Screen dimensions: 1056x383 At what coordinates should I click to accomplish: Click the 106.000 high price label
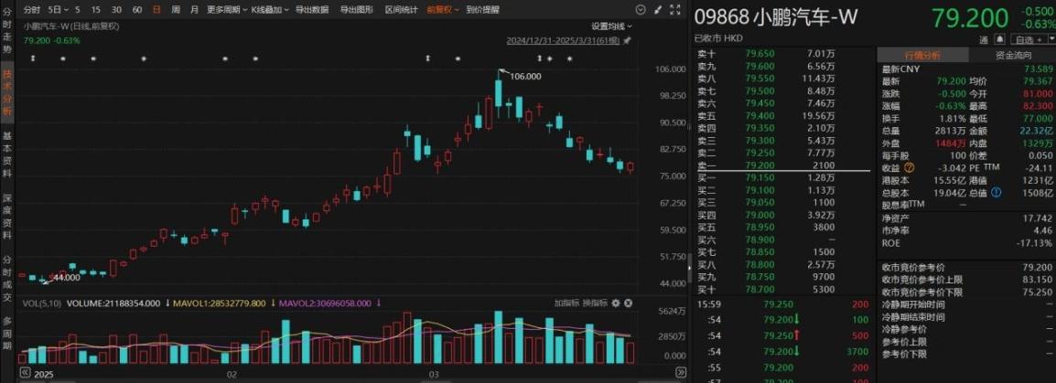(525, 76)
